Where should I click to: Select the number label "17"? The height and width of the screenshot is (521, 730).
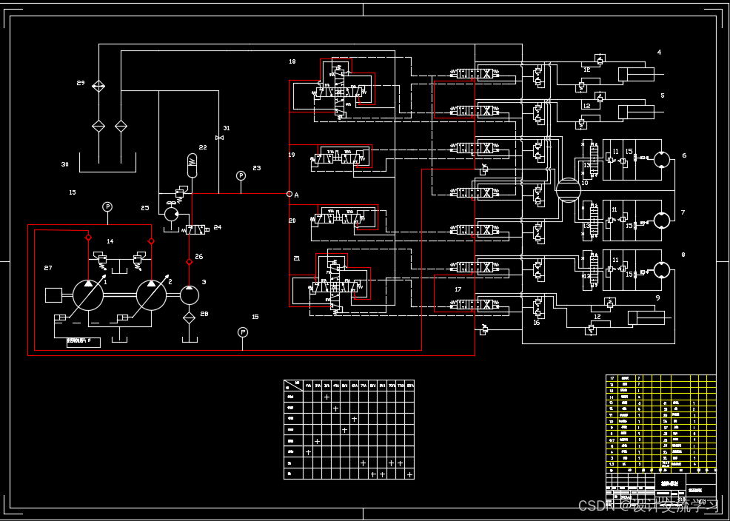coord(458,289)
